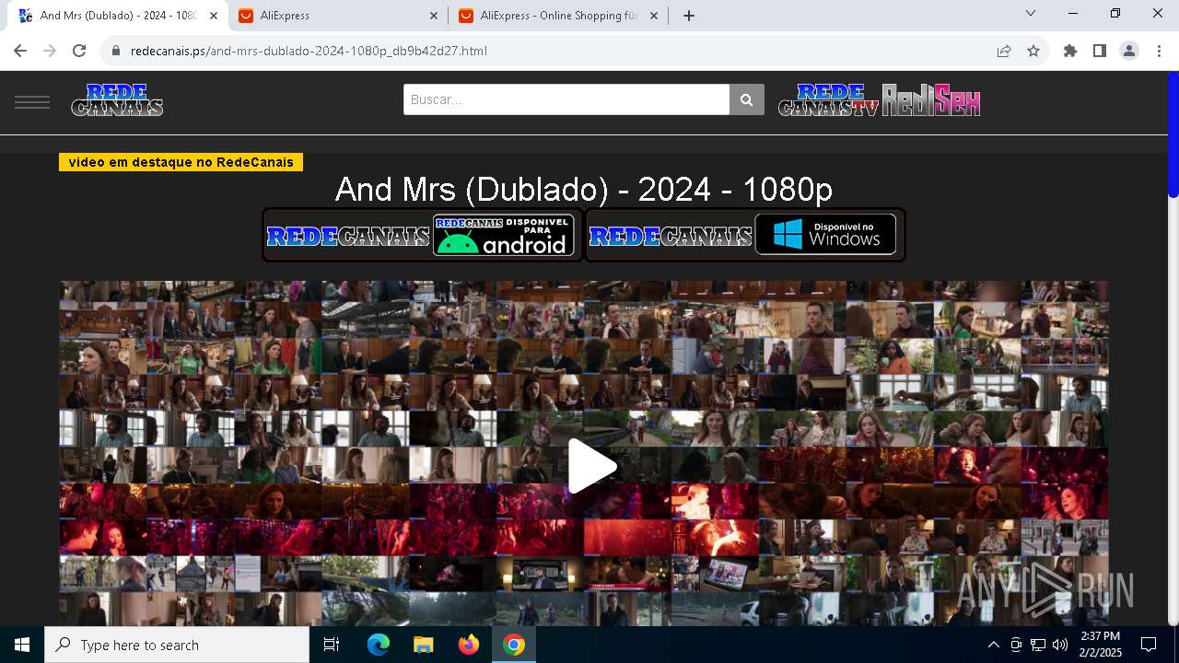Go forward one page

coord(50,51)
